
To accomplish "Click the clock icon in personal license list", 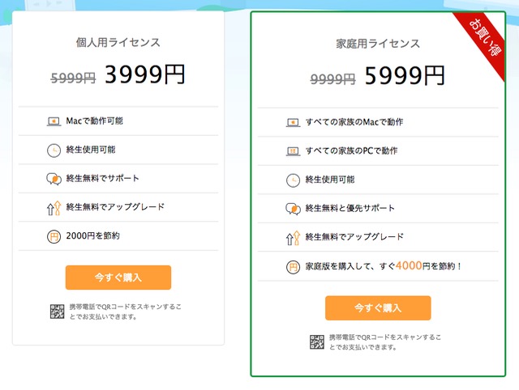I will (54, 150).
